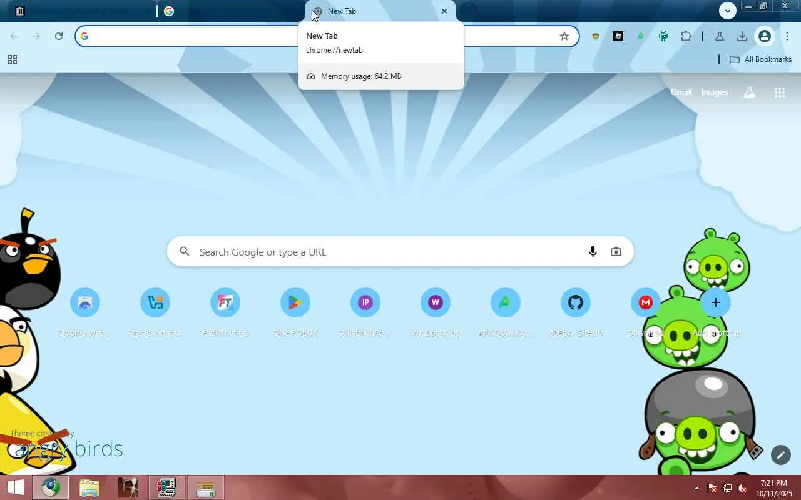
Task: Close the New Tab tab
Action: [444, 11]
